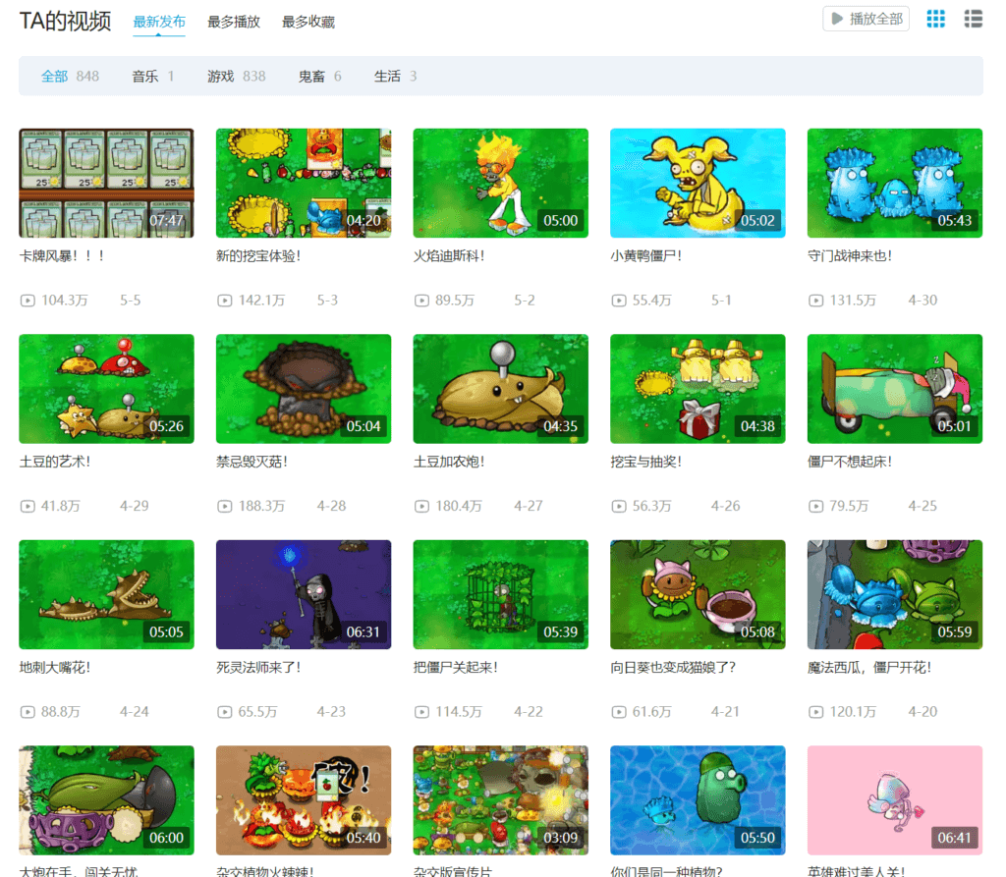Filter videos by 生活 category
This screenshot has height=877, width=1006.
point(395,77)
